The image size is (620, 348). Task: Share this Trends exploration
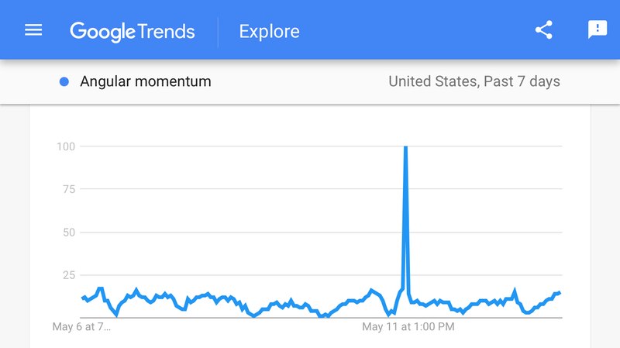pyautogui.click(x=544, y=30)
